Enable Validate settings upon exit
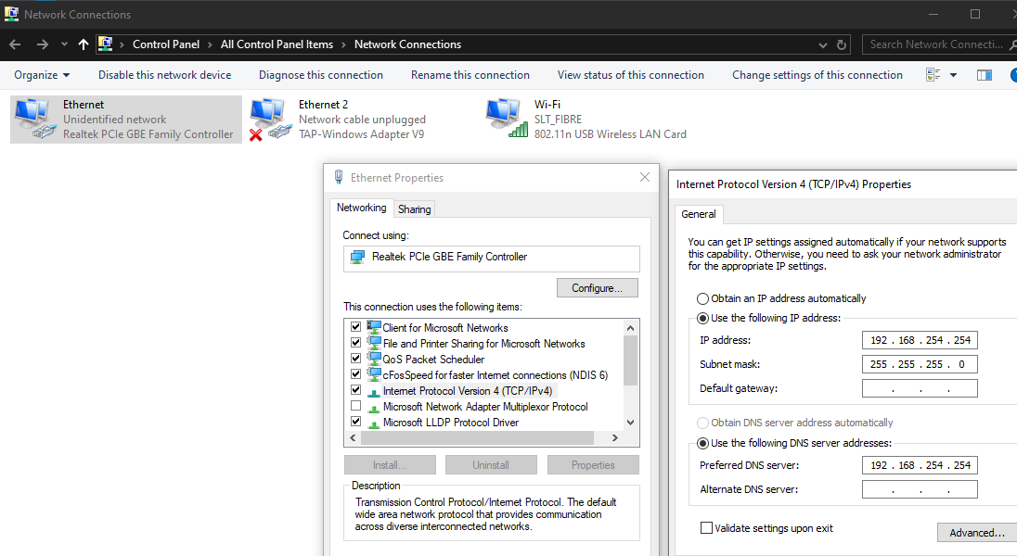Viewport: 1017px width, 556px height. click(706, 527)
